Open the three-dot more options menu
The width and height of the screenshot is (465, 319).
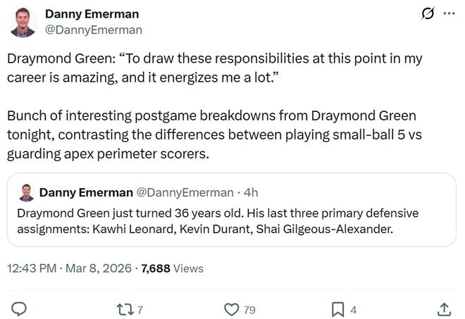(449, 14)
